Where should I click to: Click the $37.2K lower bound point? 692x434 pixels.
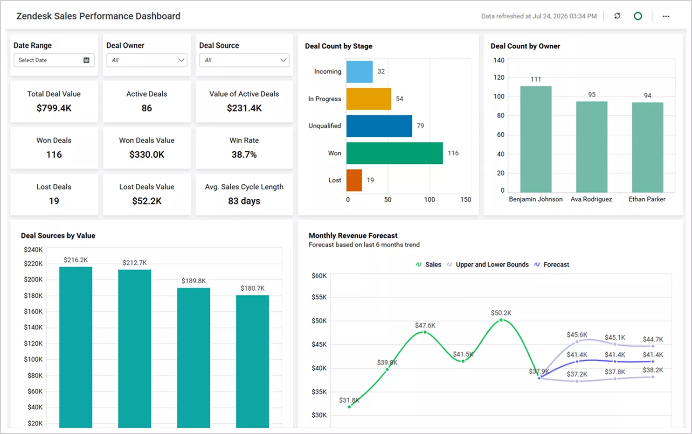[577, 381]
